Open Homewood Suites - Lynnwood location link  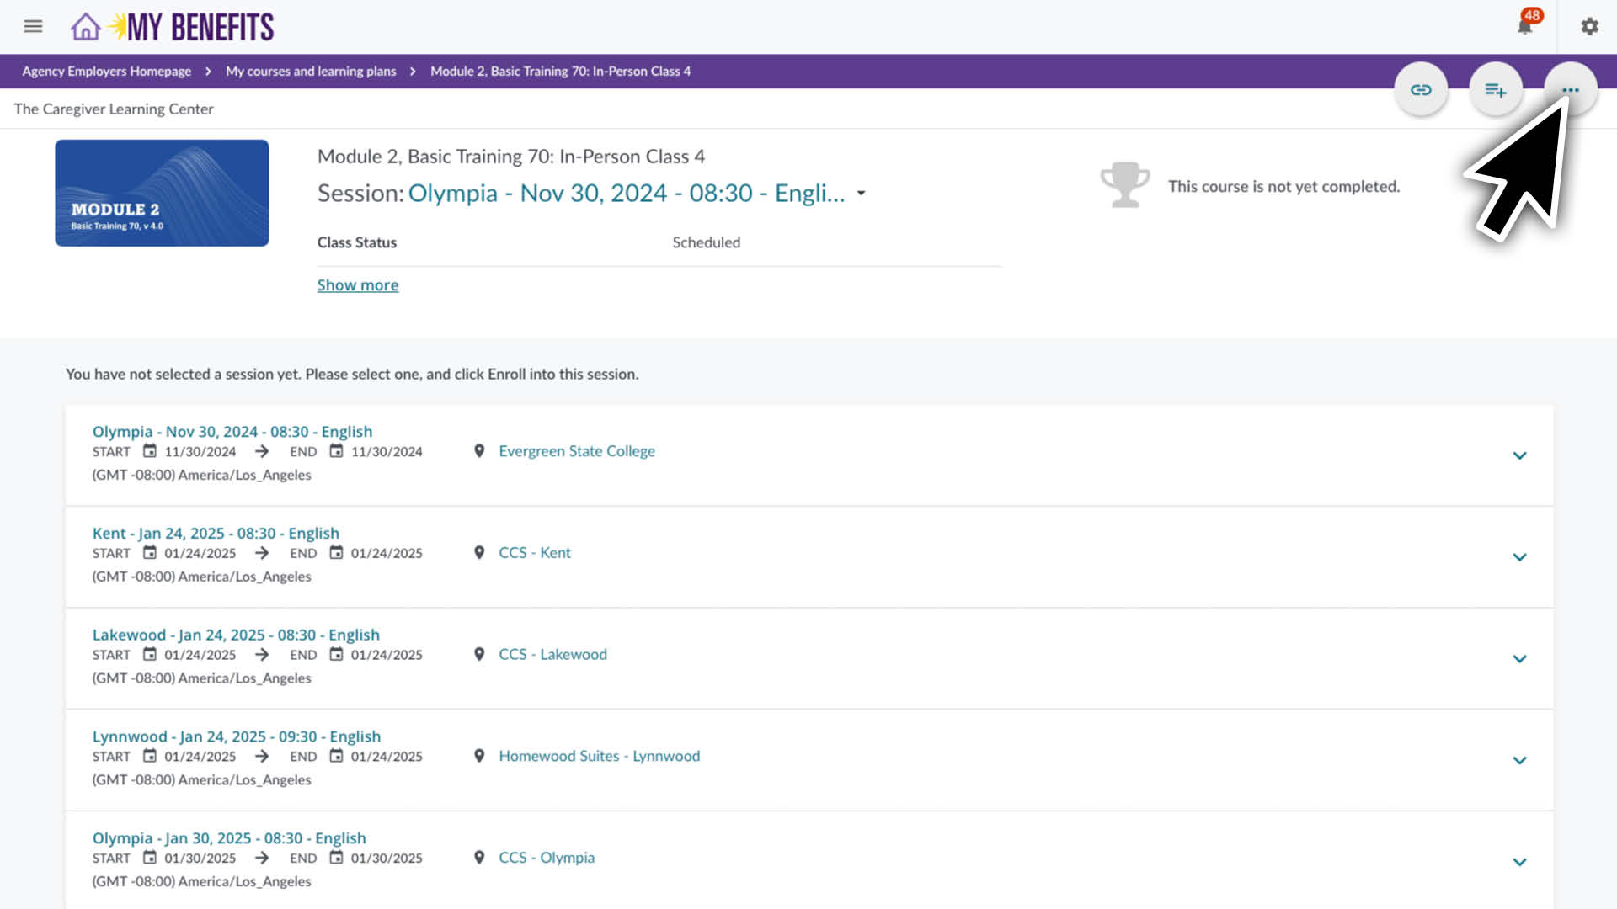pos(599,756)
